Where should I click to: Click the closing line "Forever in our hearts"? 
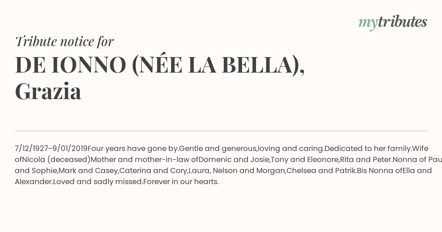pyautogui.click(x=180, y=182)
